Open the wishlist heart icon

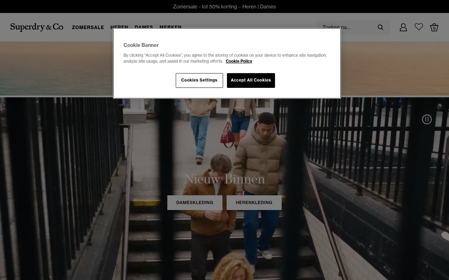coord(419,27)
